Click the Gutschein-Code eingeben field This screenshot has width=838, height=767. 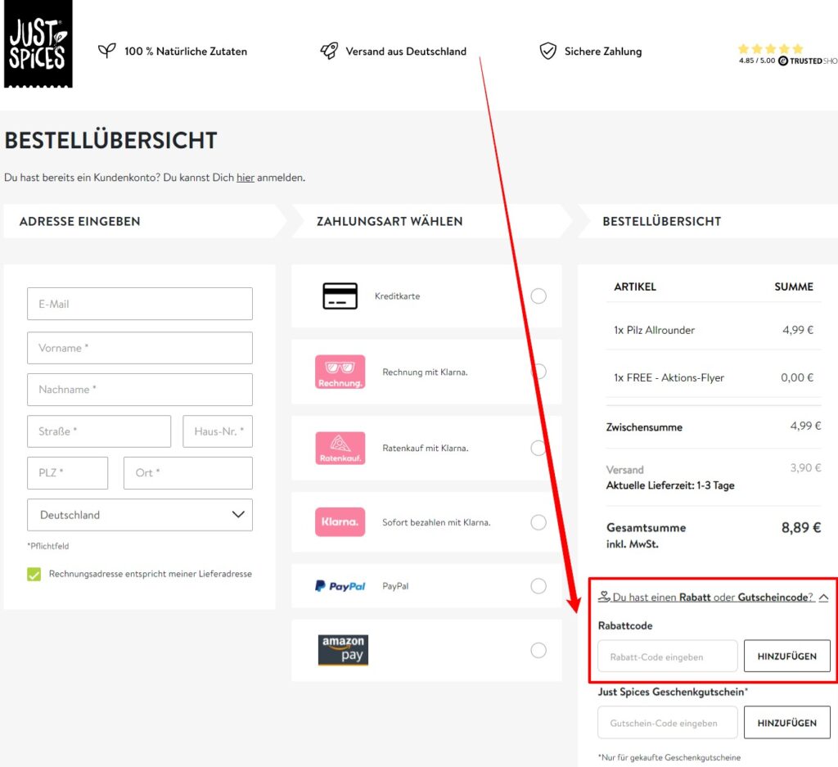pos(668,723)
